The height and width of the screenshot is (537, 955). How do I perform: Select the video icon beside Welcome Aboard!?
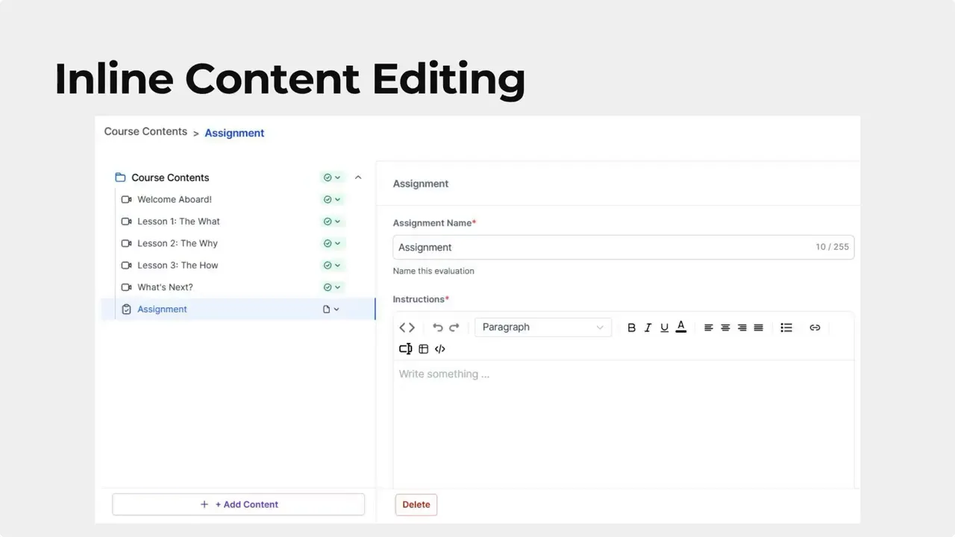126,199
